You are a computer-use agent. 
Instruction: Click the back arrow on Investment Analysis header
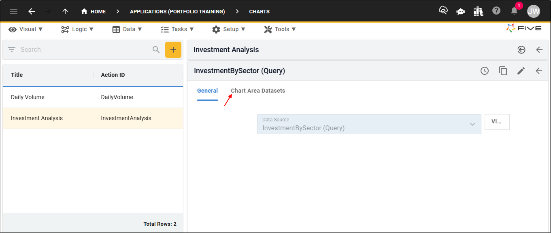pos(539,50)
